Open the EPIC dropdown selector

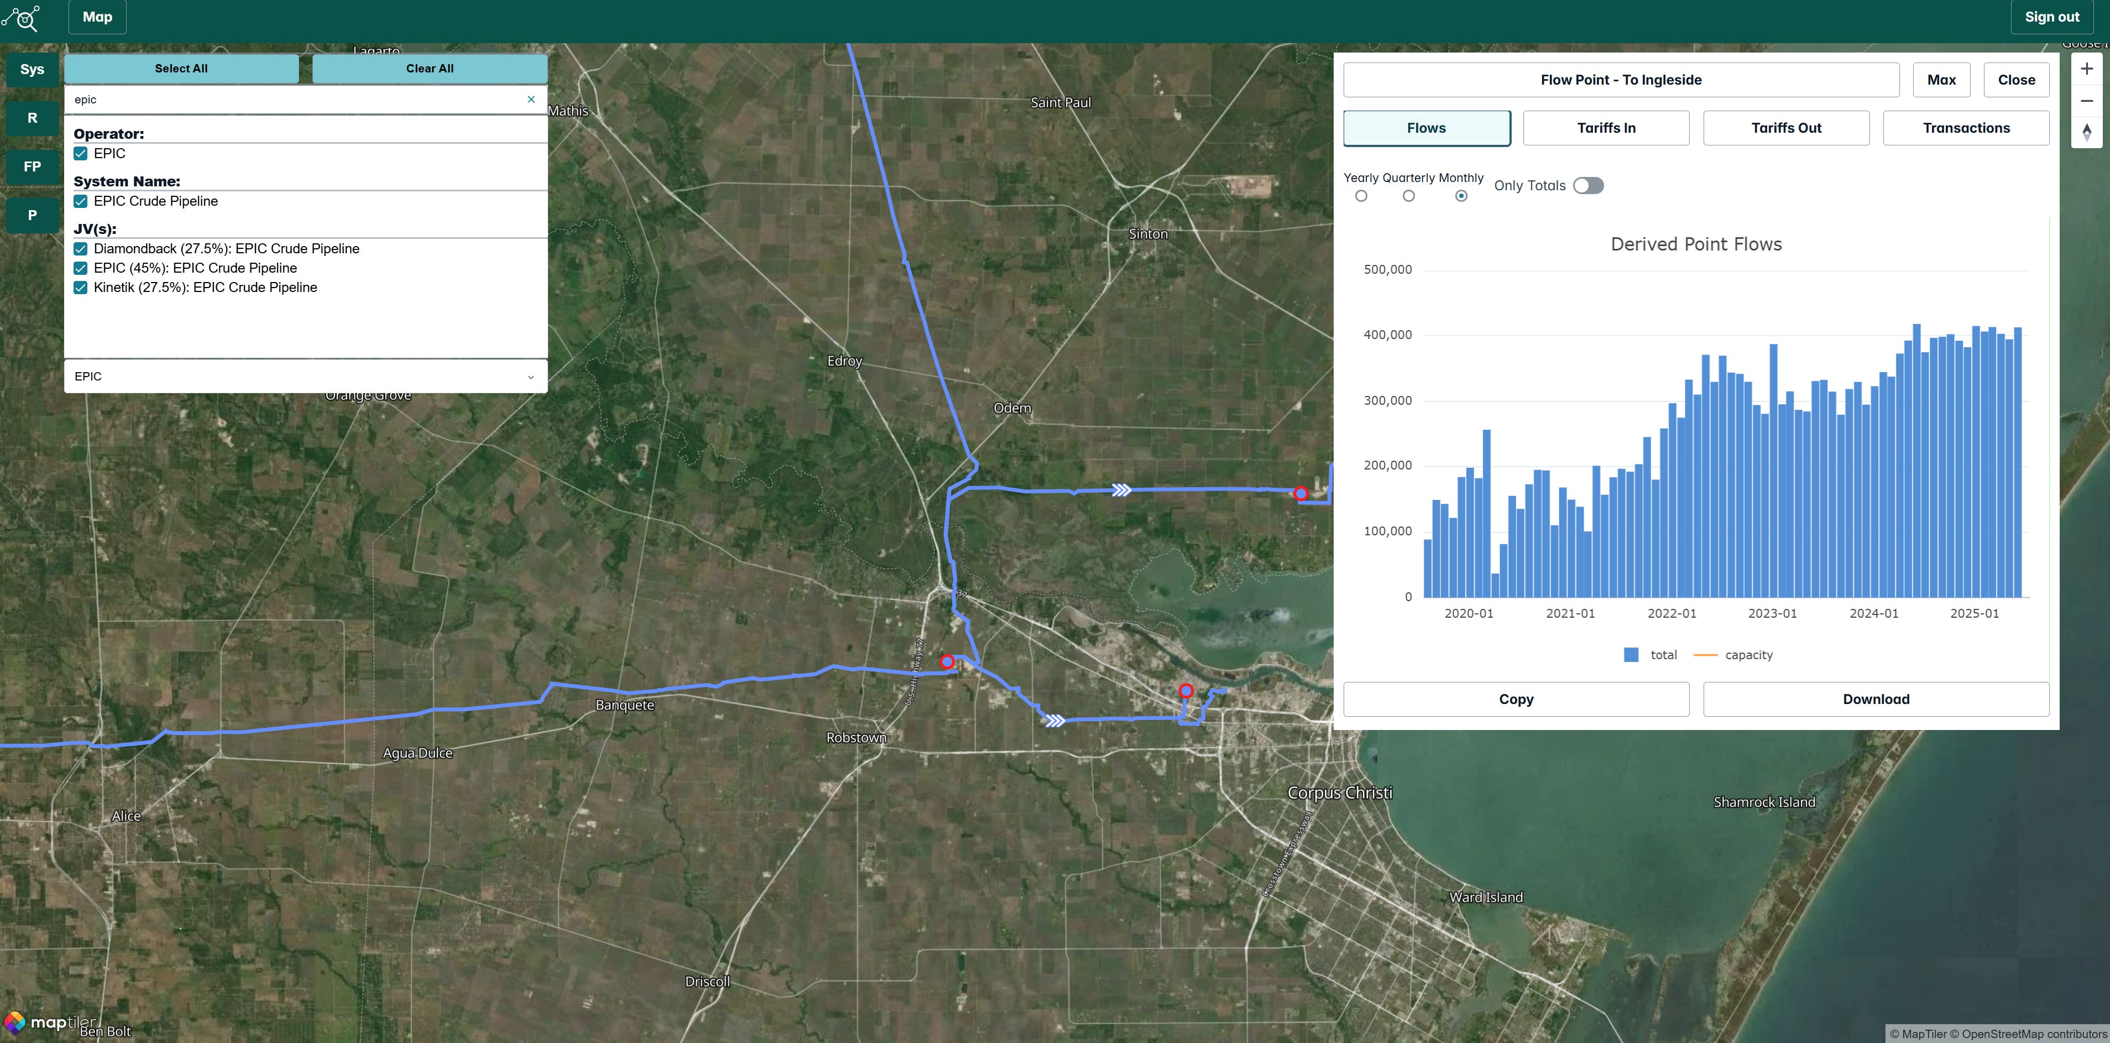305,376
